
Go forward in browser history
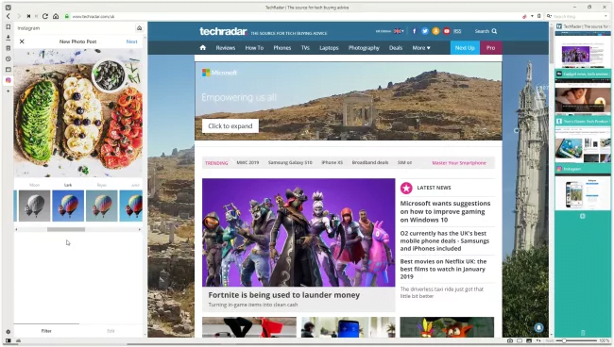(x=18, y=16)
